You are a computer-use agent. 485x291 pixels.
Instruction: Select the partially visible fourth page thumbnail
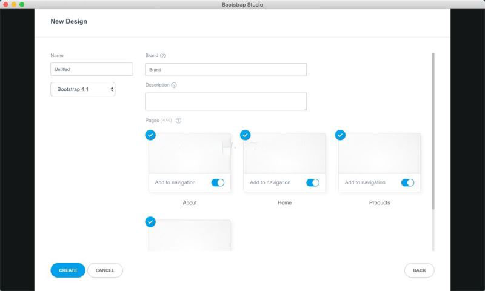190,235
